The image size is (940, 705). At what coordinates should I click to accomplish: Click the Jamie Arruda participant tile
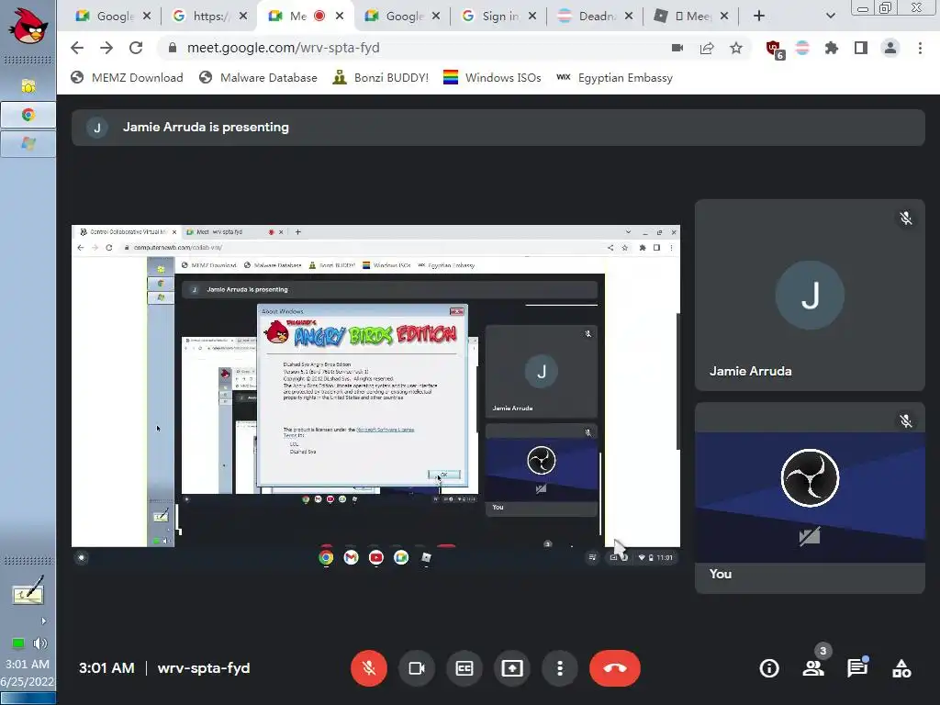click(x=810, y=295)
